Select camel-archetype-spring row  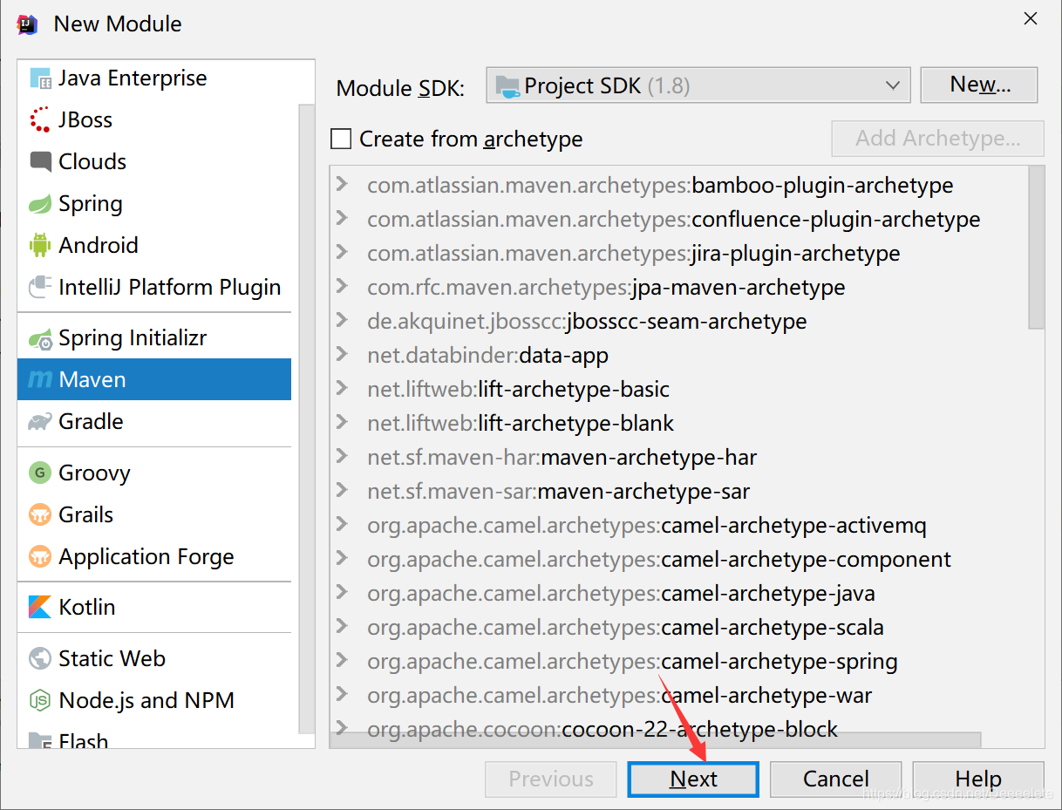tap(678, 661)
